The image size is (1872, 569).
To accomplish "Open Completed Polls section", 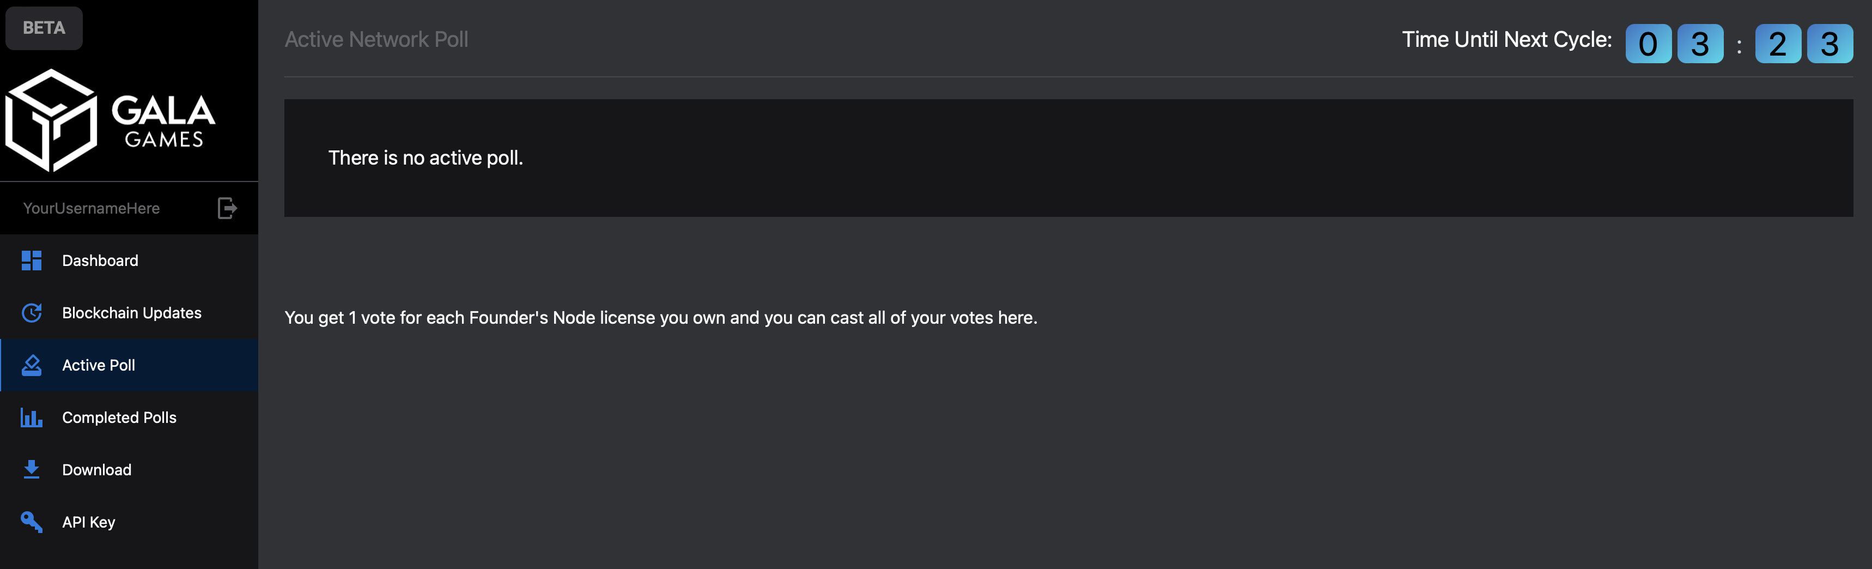I will coord(129,417).
